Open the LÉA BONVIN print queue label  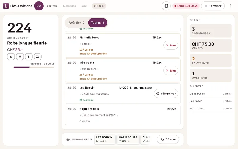(x=105, y=139)
